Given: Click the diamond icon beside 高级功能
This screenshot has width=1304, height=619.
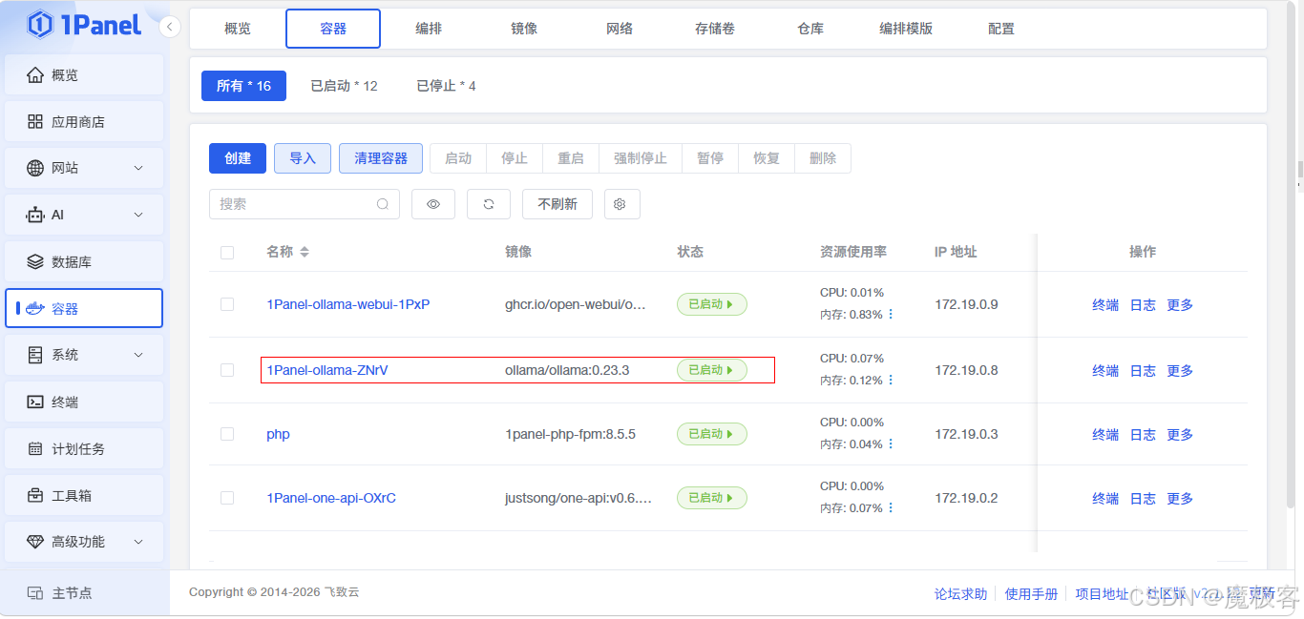Looking at the screenshot, I should (x=35, y=542).
